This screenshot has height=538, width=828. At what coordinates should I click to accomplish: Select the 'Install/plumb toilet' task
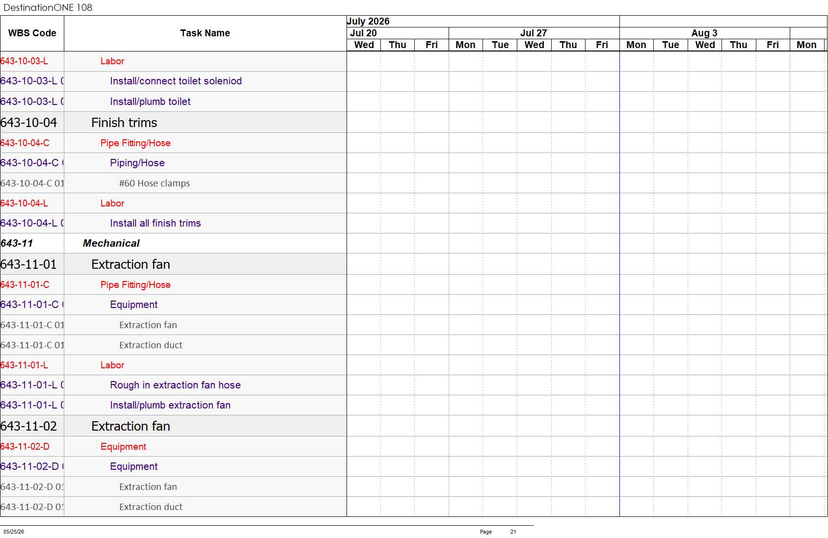pyautogui.click(x=150, y=102)
